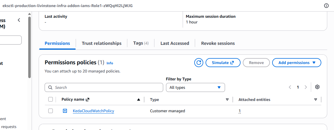Click the info circle icon at top right
Image resolution: width=334 pixels, height=130 pixels.
pos(326,6)
